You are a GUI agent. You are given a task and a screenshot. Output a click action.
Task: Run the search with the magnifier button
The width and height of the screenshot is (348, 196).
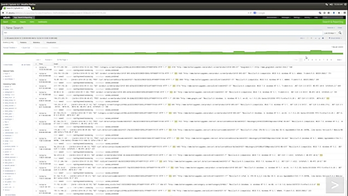pyautogui.click(x=340, y=33)
